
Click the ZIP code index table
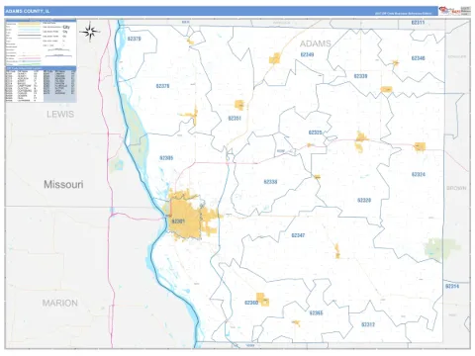[41, 85]
